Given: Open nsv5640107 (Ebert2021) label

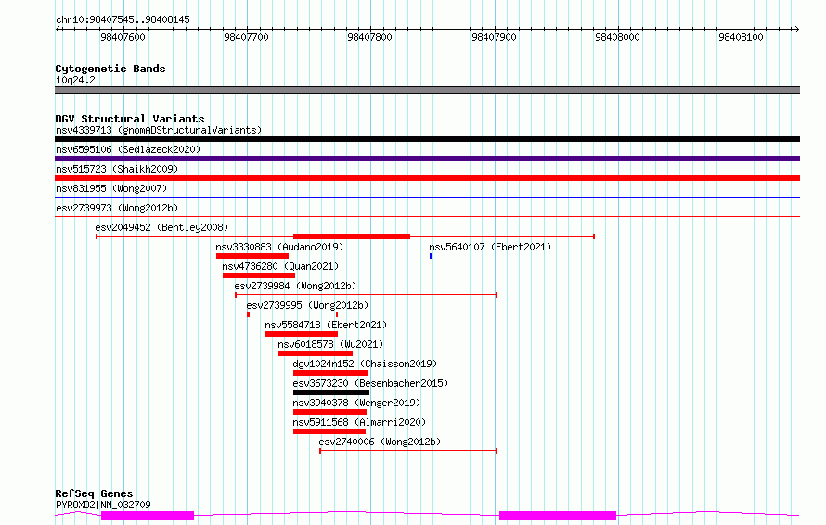Looking at the screenshot, I should (490, 247).
